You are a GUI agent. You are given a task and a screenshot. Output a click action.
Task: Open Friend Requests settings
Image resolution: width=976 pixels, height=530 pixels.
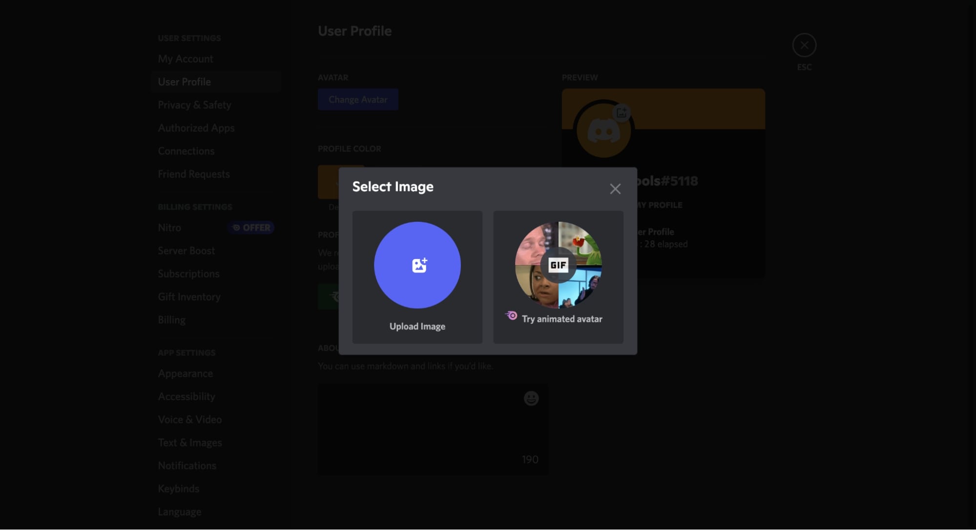[x=216, y=174]
